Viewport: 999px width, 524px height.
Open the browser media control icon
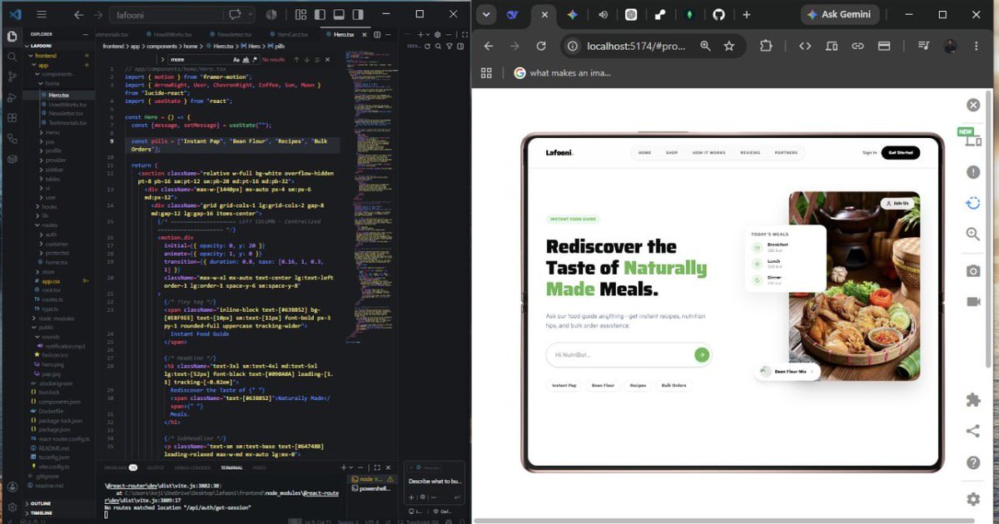pos(923,46)
